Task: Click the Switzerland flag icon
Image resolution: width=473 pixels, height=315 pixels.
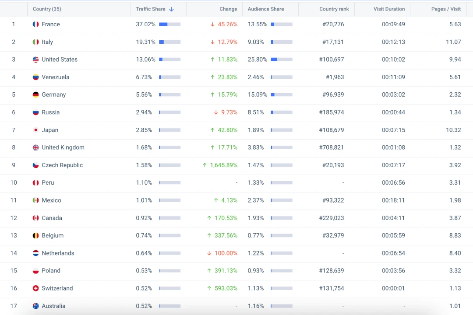Action: 36,288
